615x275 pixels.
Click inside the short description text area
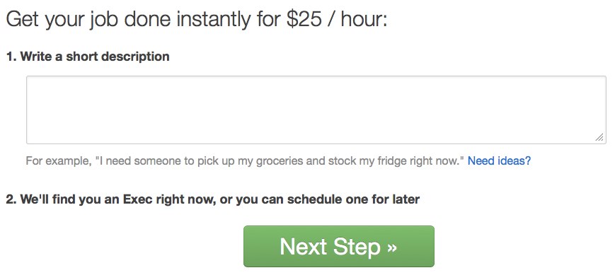[x=316, y=110]
